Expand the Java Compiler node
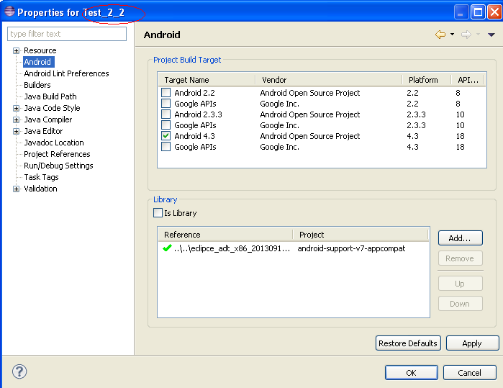503x388 pixels. pos(16,119)
